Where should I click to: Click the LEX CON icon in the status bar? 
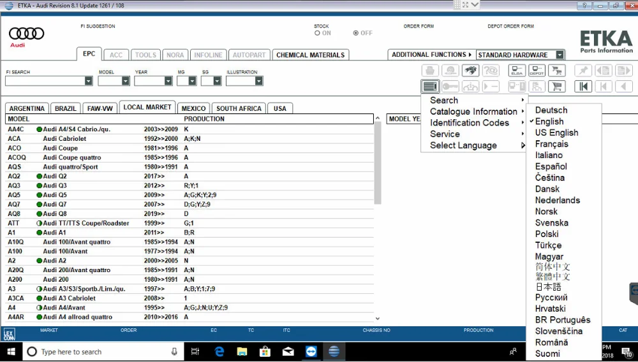click(x=10, y=334)
